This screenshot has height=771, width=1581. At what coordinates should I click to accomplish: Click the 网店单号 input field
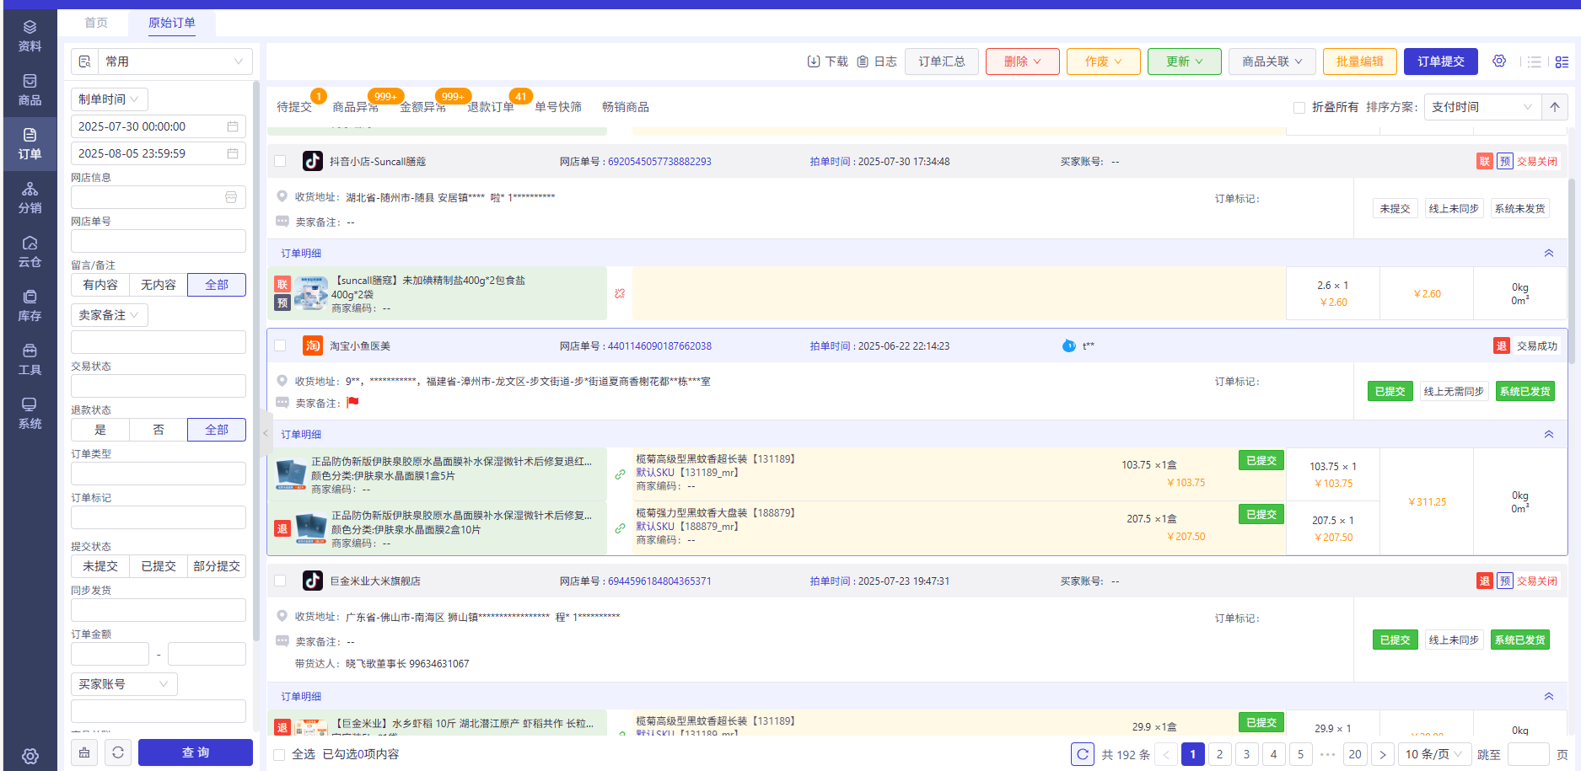pos(159,241)
